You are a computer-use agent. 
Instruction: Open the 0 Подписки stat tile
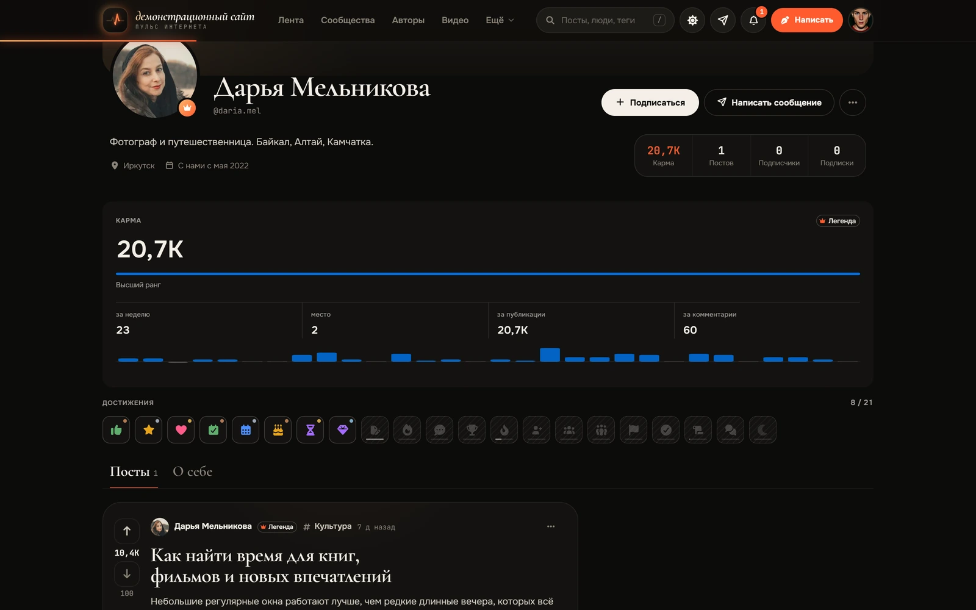(x=837, y=156)
